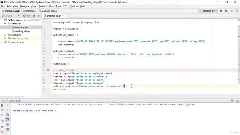Open Project panel gear settings

click(34, 16)
